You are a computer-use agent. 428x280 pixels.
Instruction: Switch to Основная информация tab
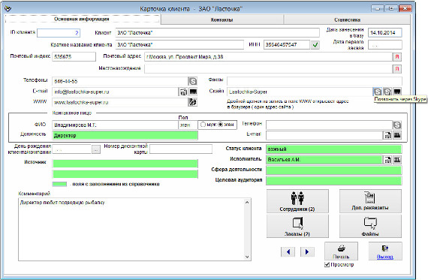(82, 19)
